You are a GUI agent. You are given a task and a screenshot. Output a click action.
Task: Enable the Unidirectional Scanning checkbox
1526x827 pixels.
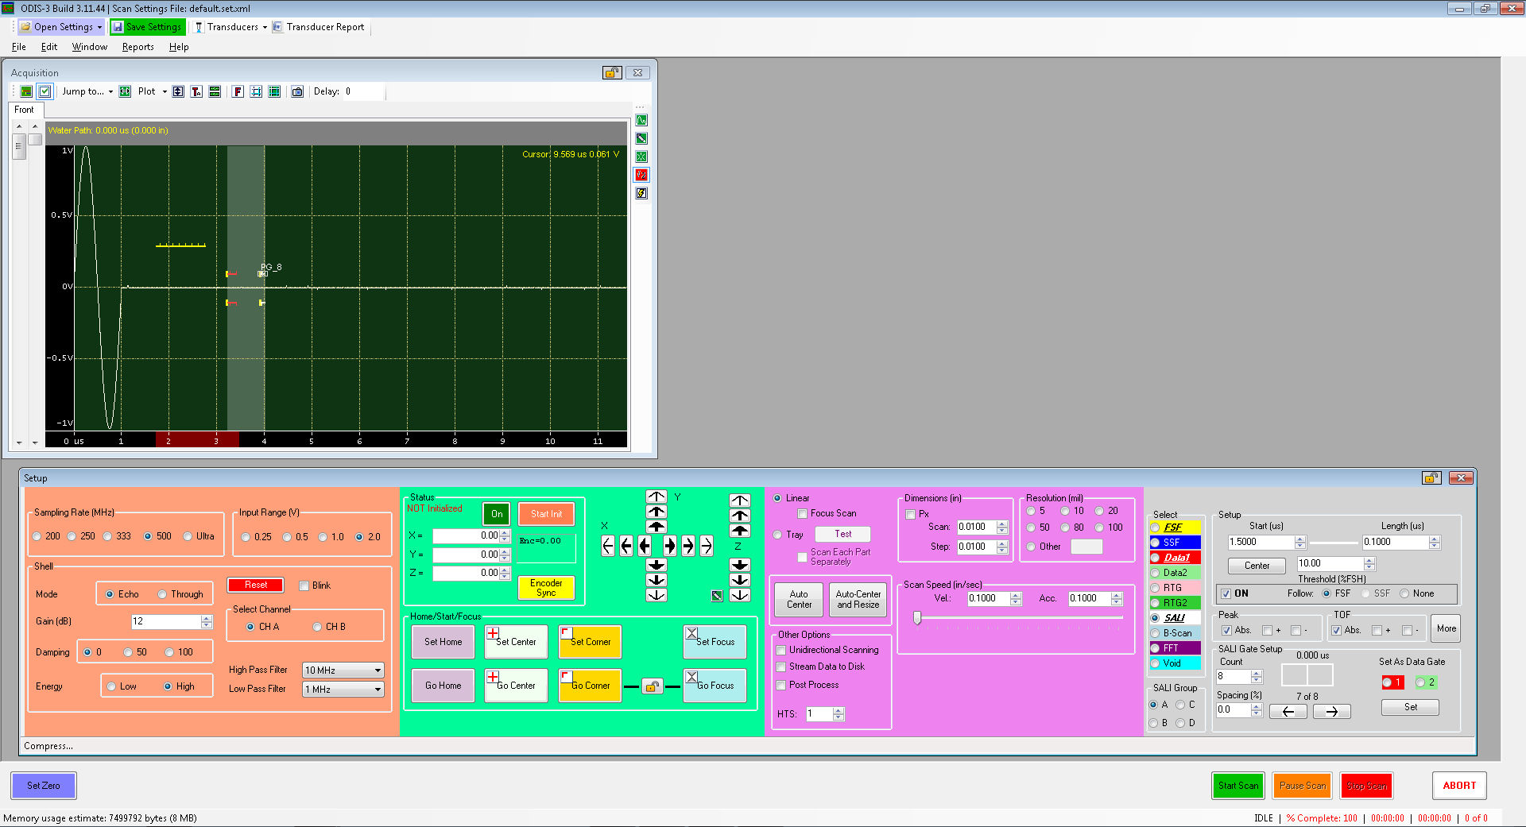[x=781, y=651]
